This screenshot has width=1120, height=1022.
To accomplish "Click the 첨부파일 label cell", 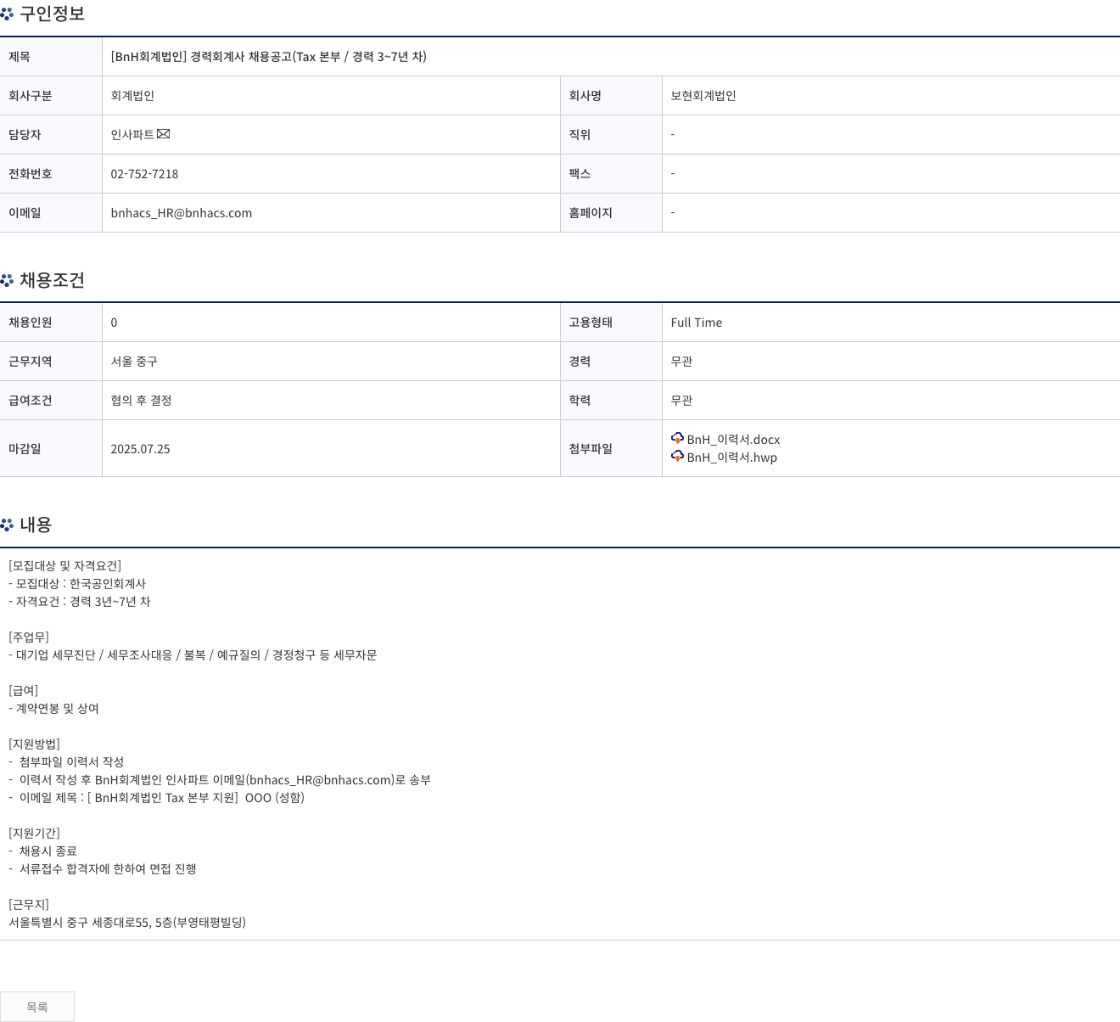I will pyautogui.click(x=611, y=449).
